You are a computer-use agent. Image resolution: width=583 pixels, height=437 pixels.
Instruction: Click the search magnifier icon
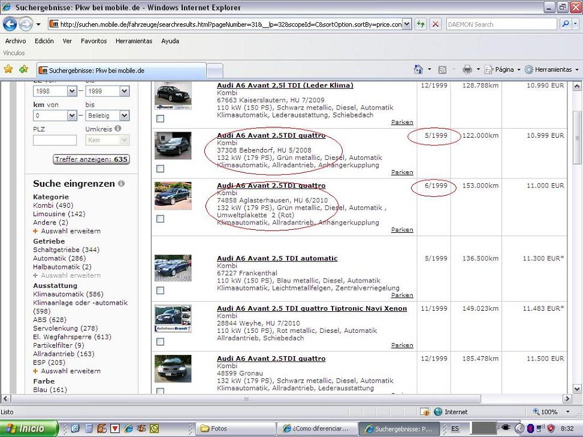coord(566,25)
